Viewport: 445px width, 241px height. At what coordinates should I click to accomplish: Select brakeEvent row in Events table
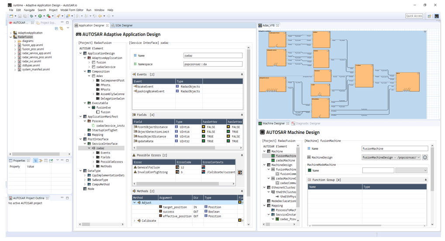click(187, 87)
